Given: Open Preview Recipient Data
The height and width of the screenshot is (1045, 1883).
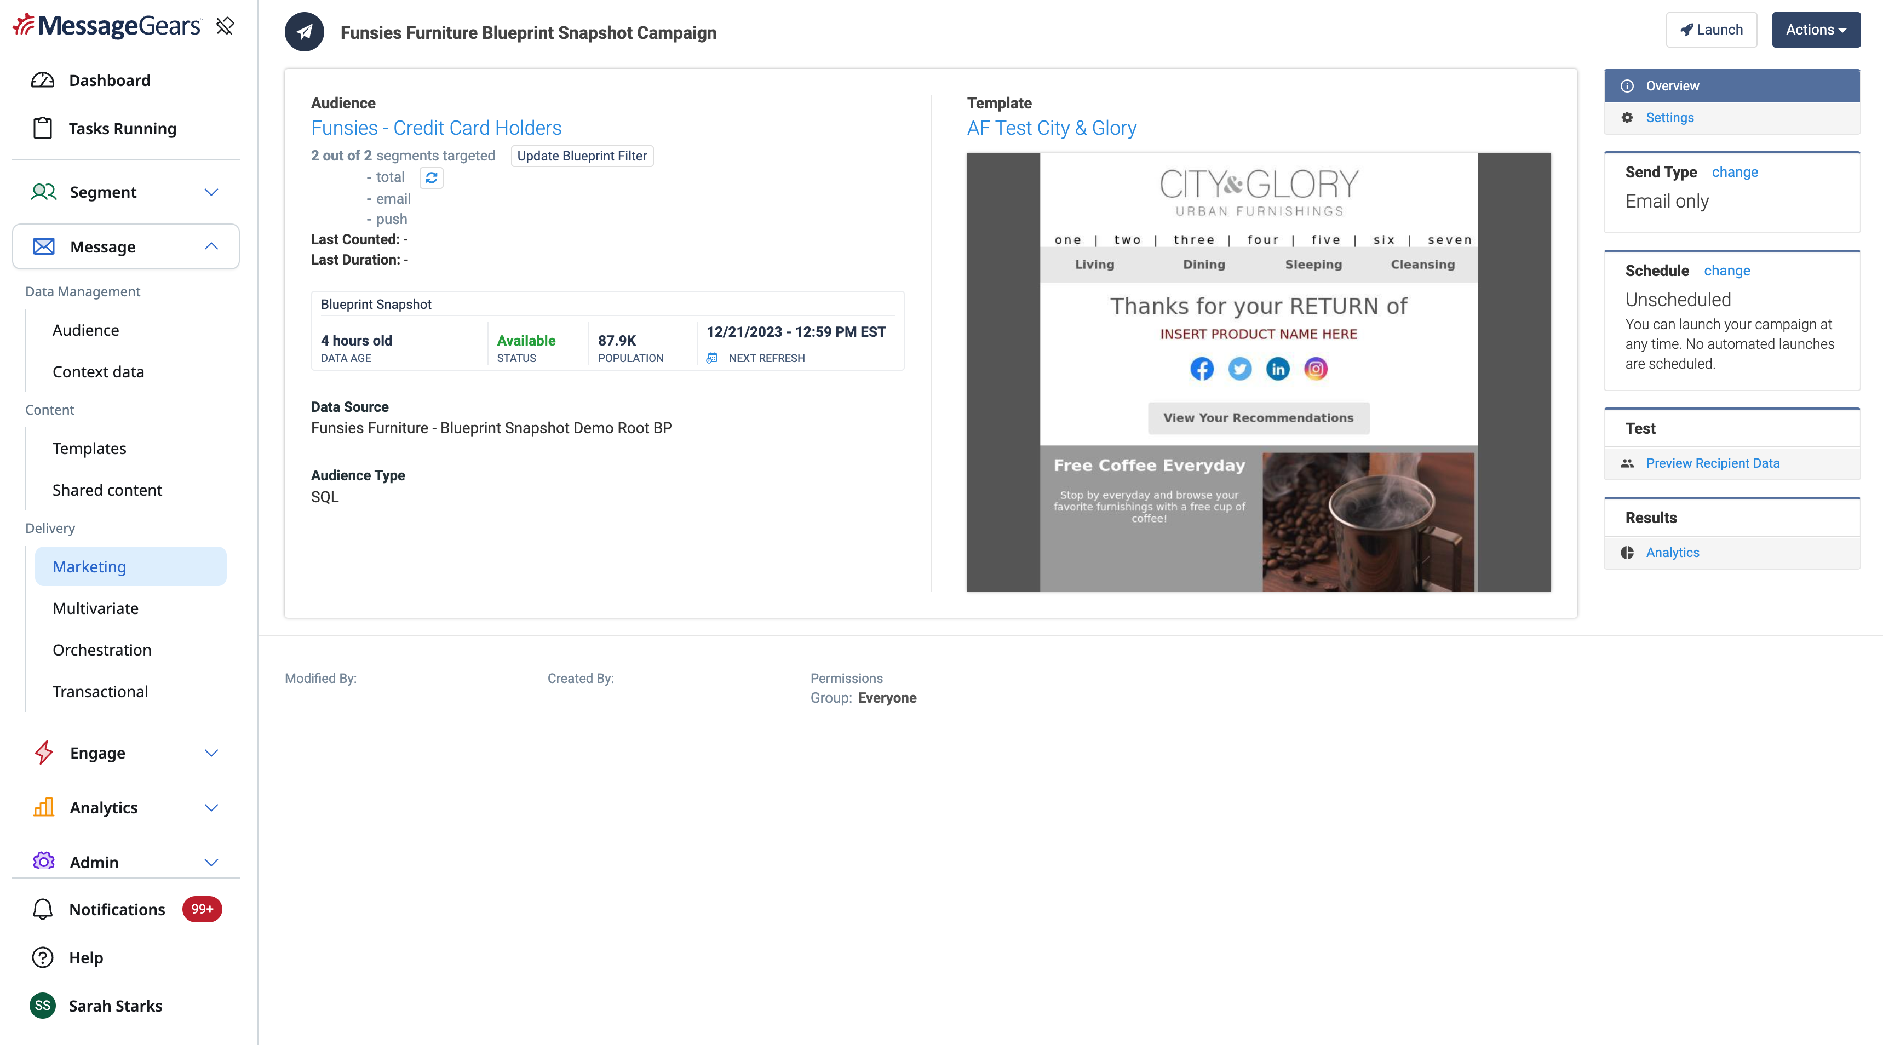Looking at the screenshot, I should click(x=1713, y=463).
